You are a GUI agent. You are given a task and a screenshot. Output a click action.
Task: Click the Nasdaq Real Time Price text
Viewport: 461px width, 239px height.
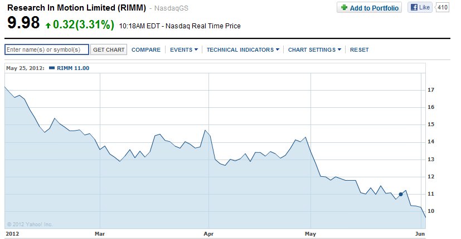pos(203,26)
